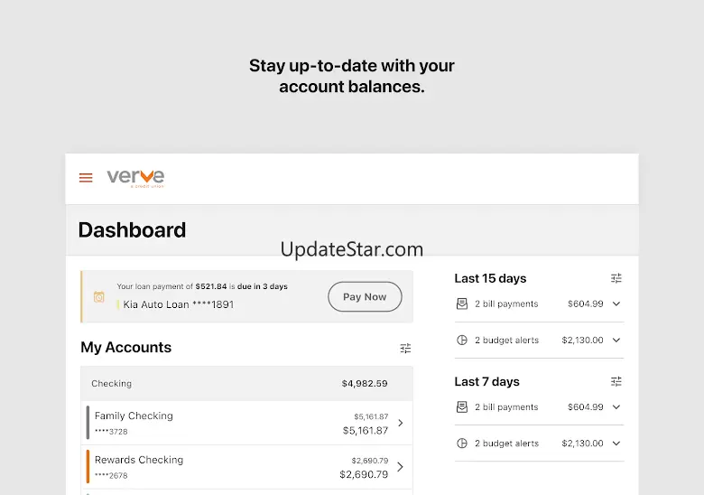The height and width of the screenshot is (495, 704).
Task: Click the Checking section header row
Action: (246, 384)
